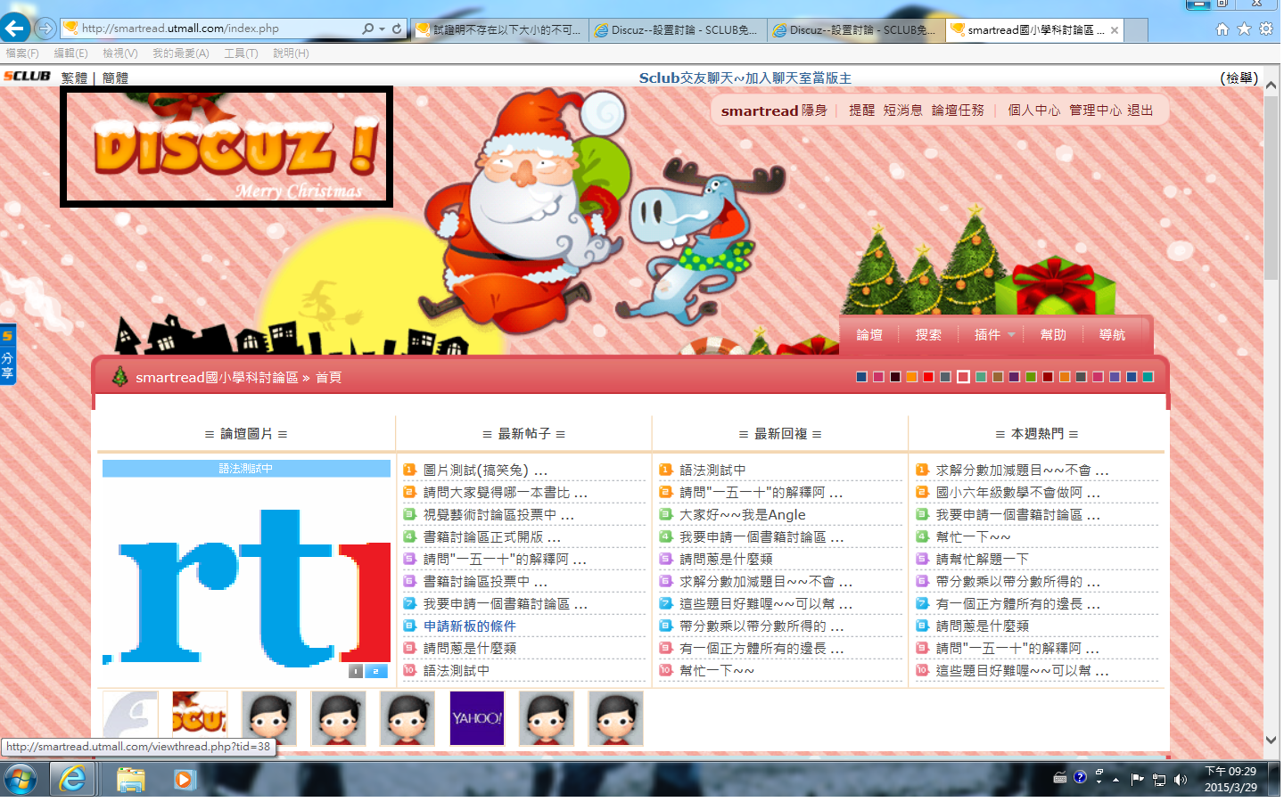
Task: Click the SCLUB logo at page top
Action: (27, 77)
